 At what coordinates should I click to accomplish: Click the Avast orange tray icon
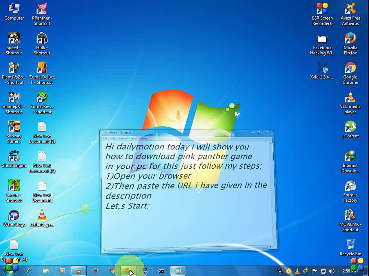289,271
